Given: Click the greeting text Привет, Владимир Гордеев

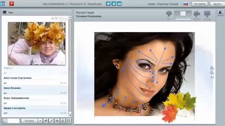Looking at the screenshot, I should [163, 4].
